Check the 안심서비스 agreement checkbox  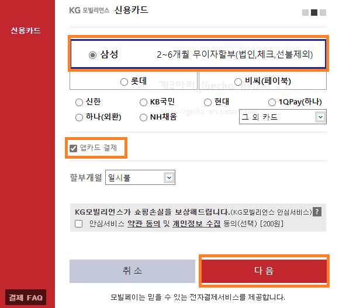78,223
